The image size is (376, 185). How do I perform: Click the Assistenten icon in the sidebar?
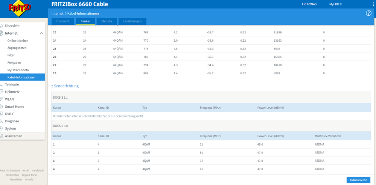click(x=2, y=136)
